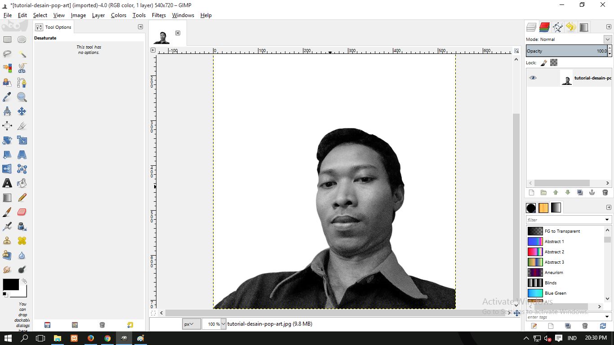Select the Fuzzy Select tool
Screen dimensions: 614x345
[22, 53]
